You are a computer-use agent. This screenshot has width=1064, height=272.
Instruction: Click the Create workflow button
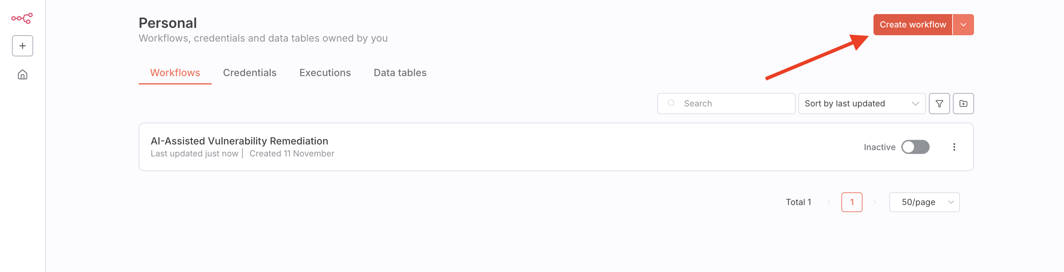[x=912, y=25]
